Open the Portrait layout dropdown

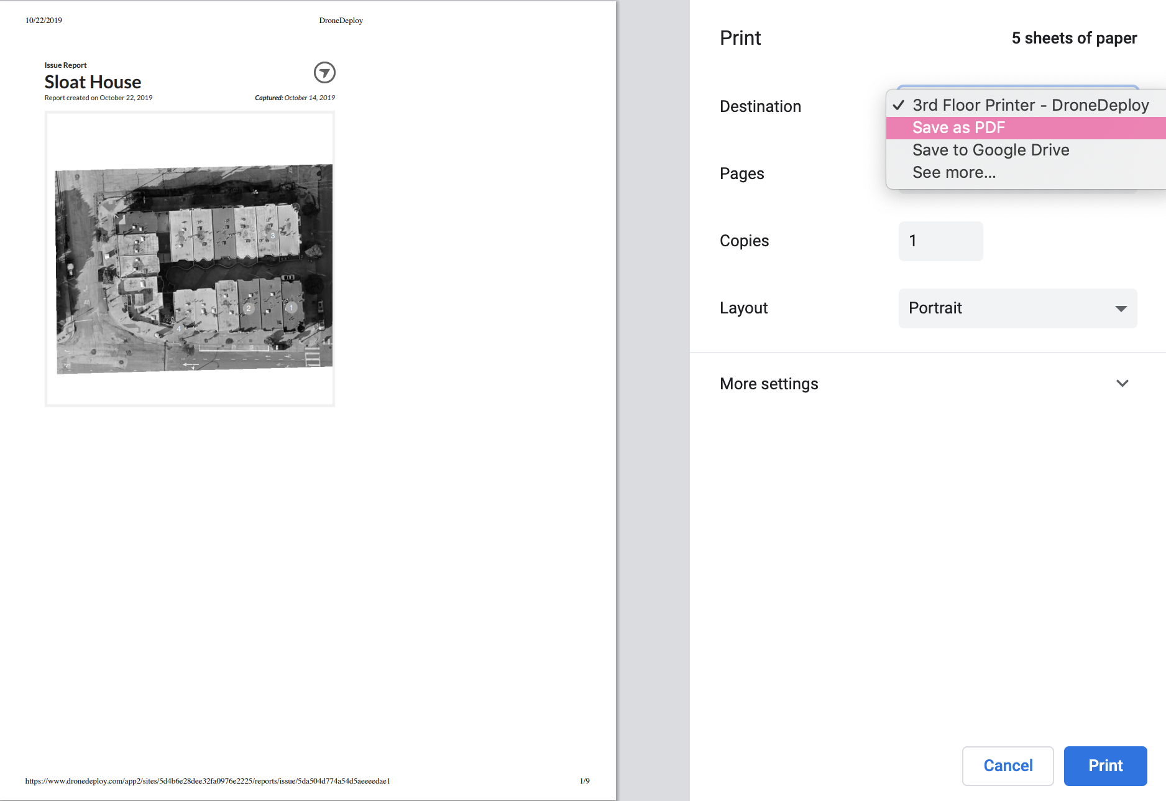coord(1017,308)
